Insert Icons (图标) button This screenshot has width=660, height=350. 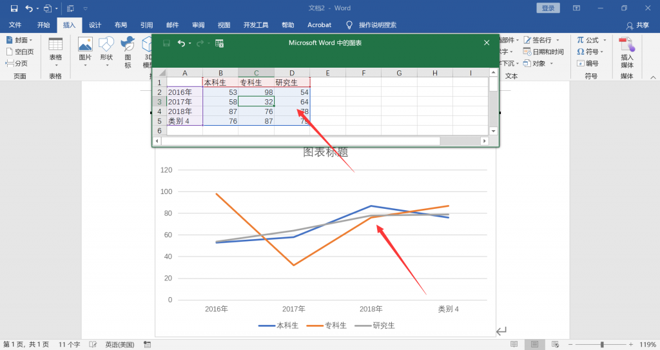[128, 52]
